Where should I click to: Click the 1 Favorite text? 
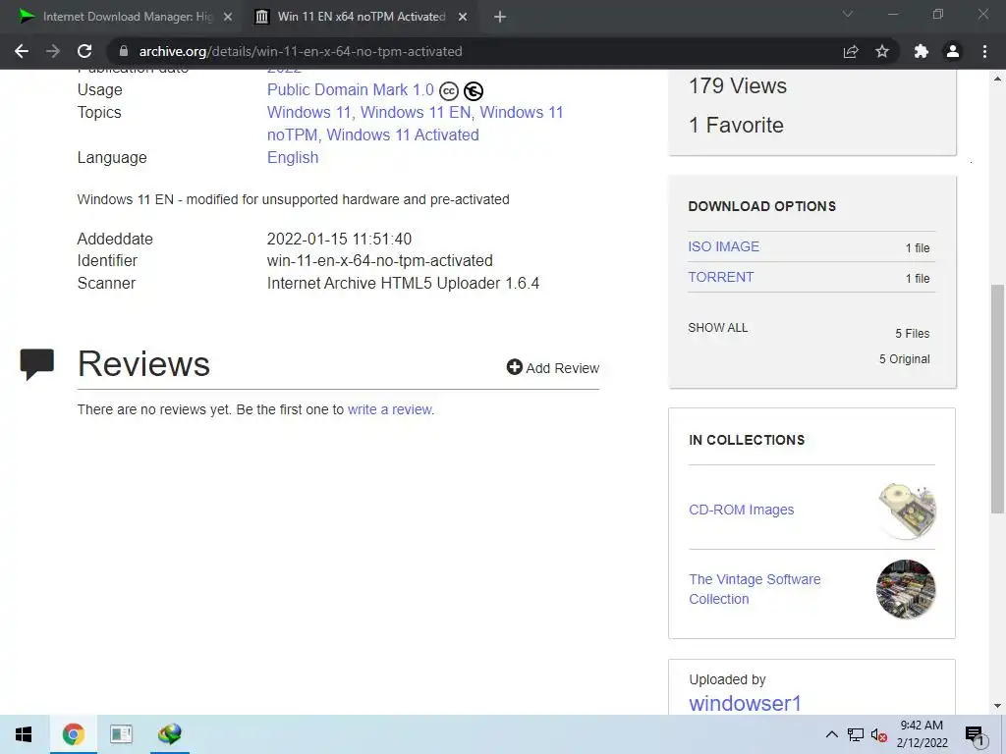736,125
